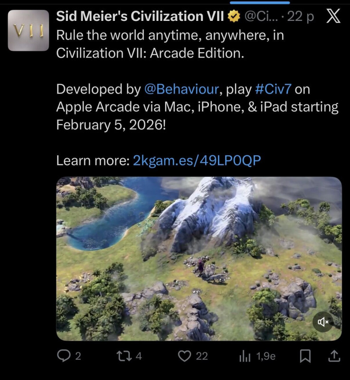Open the 22 p post timestamp
The height and width of the screenshot is (380, 350).
[300, 17]
